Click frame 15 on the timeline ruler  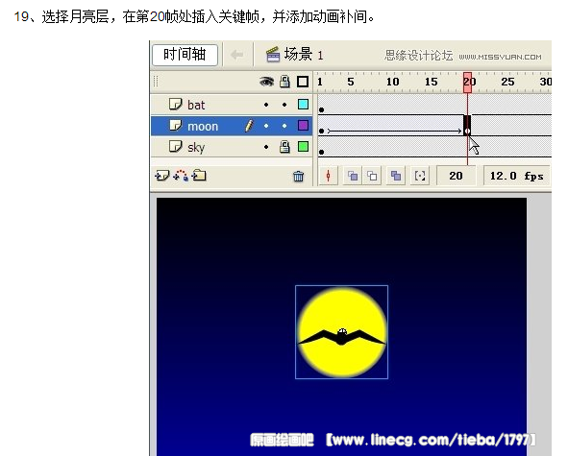pyautogui.click(x=432, y=82)
